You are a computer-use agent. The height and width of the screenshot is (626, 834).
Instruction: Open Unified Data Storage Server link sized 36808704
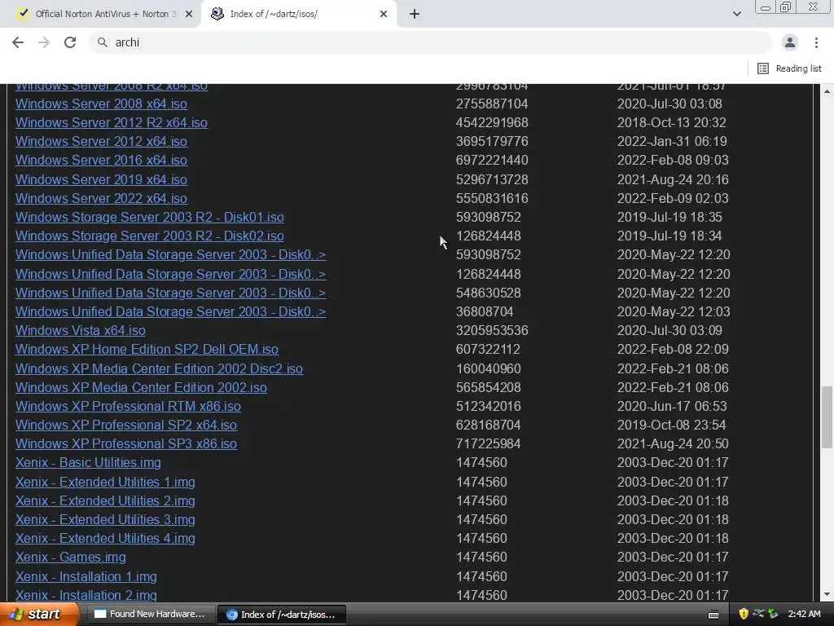click(x=171, y=312)
